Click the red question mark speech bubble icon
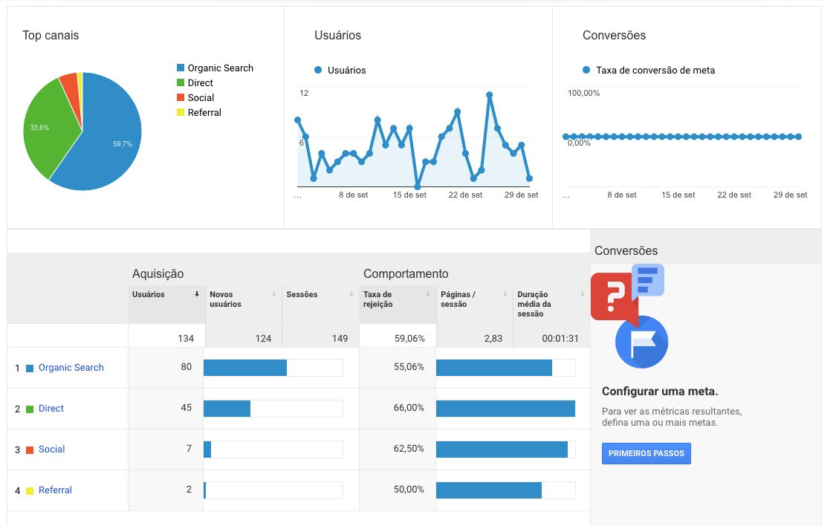Screen dimensions: 833x526 614,297
